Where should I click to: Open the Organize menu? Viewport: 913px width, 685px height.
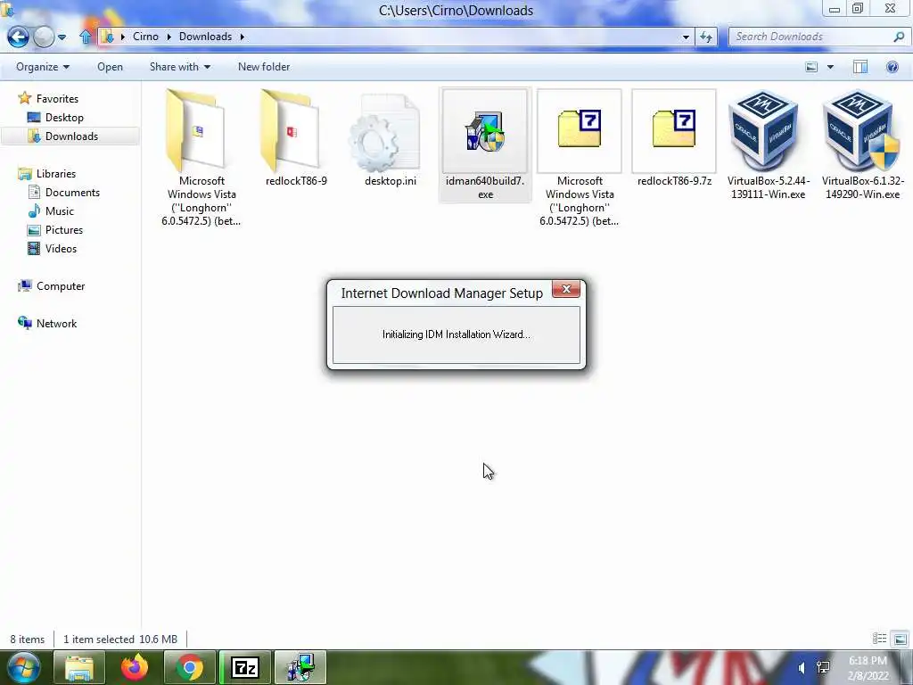43,67
